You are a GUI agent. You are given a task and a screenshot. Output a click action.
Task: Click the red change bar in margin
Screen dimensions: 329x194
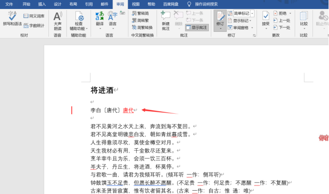tap(72, 110)
